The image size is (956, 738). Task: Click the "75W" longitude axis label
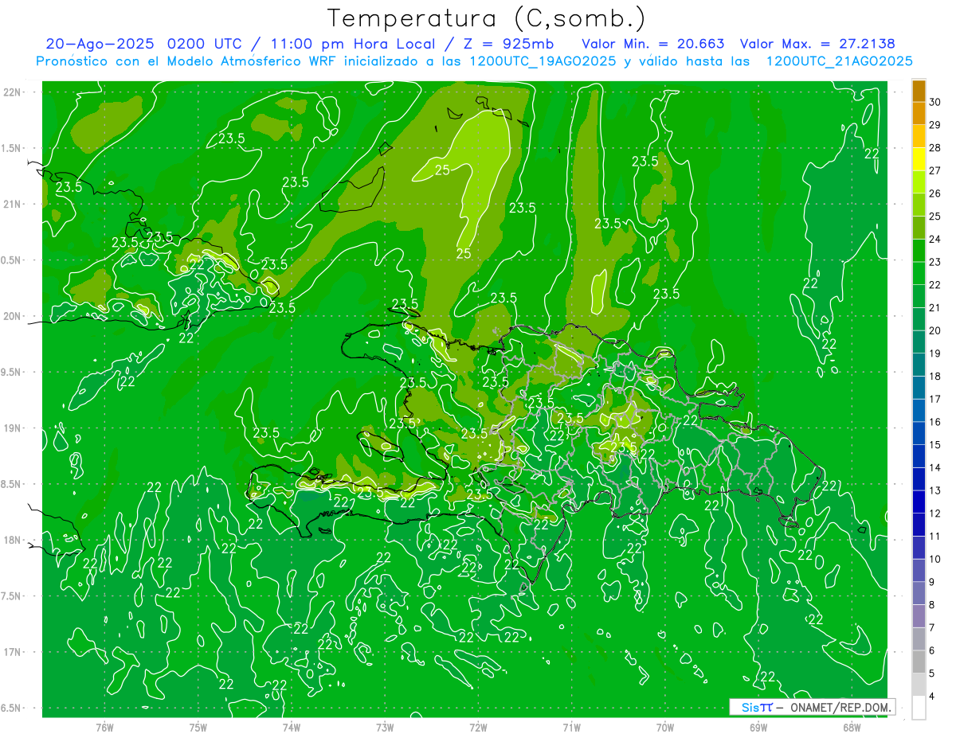(x=198, y=728)
